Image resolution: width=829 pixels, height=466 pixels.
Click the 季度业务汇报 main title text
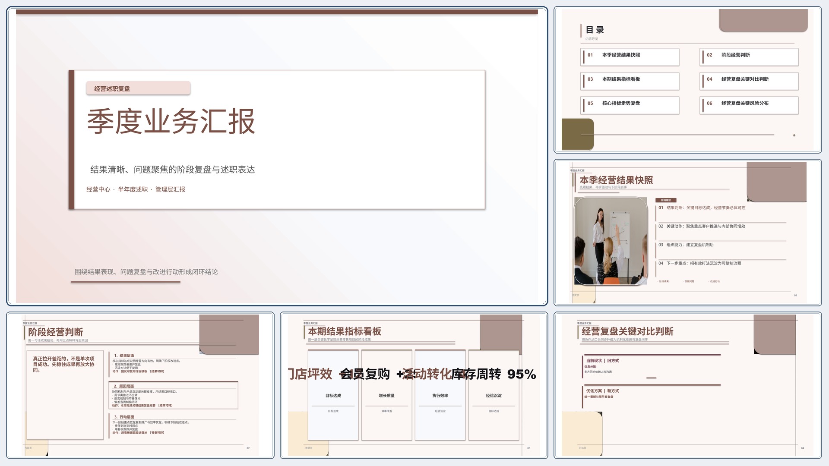click(x=171, y=121)
